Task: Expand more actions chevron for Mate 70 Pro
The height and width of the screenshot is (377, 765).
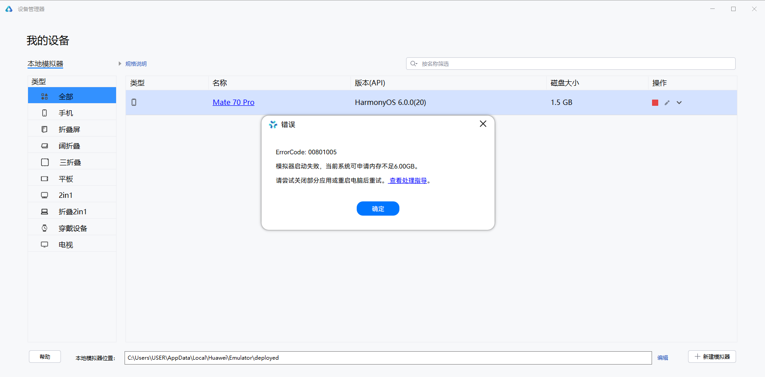Action: tap(679, 103)
